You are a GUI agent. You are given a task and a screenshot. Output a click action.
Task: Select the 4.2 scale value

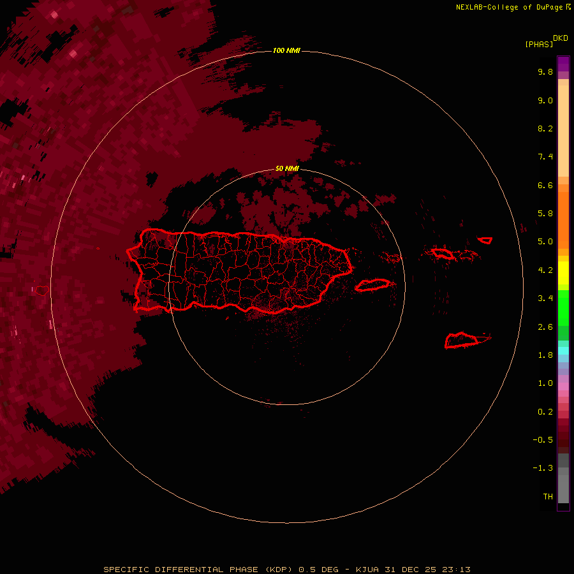pyautogui.click(x=545, y=270)
